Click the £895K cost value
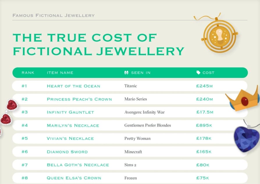This screenshot has width=260, height=184. tap(204, 125)
